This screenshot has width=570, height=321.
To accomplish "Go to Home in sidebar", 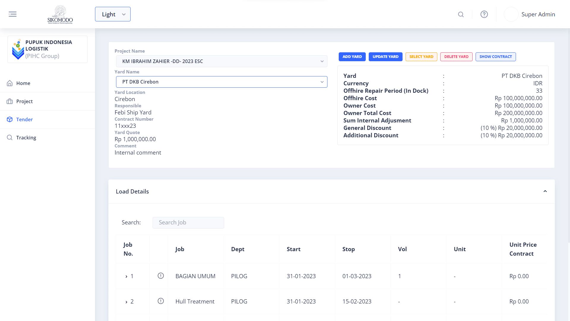I will 23,83.
